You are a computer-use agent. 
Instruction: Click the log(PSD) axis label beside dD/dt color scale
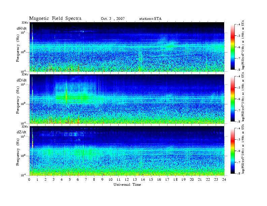pos(243,97)
